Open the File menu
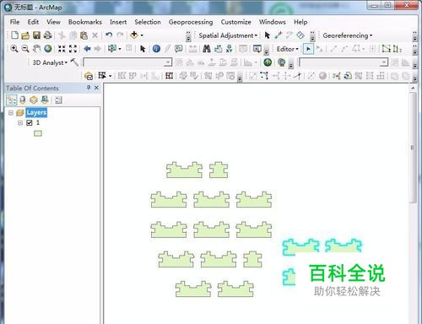The image size is (422, 324). (x=14, y=22)
